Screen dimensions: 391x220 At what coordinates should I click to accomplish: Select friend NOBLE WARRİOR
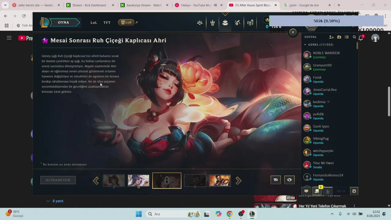(329, 55)
